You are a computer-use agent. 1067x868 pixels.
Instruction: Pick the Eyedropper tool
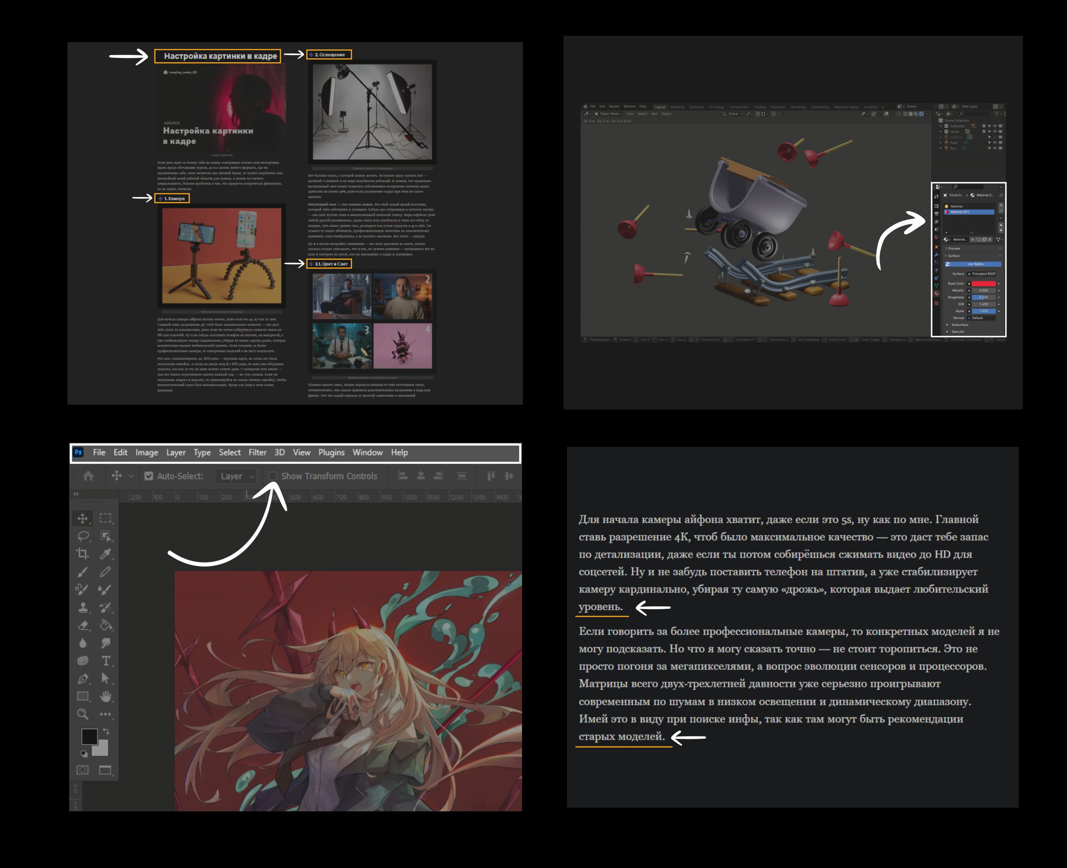tap(106, 553)
